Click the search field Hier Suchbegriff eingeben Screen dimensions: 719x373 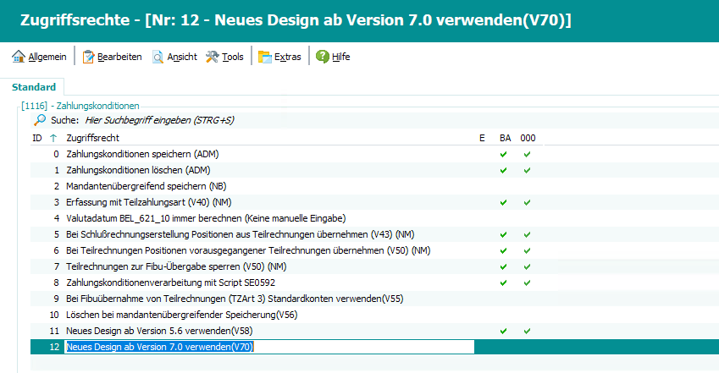pos(159,121)
